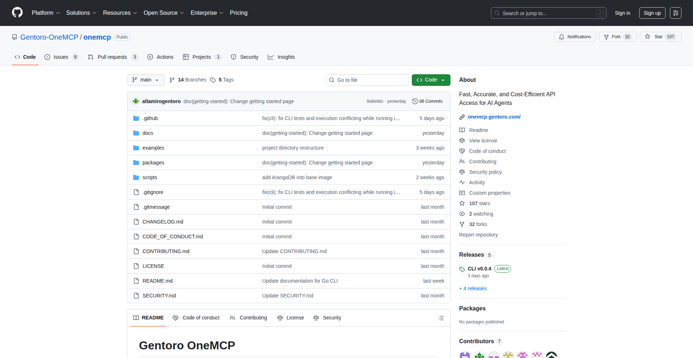View all 14 Branches
Viewport: 693px width, 358px height.
click(x=188, y=80)
